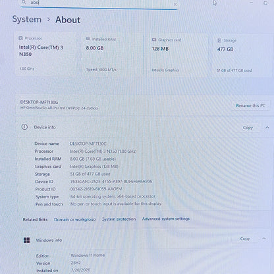Image resolution: width=274 pixels, height=274 pixels.
Task: Click the Device info circle icon
Action: pos(24,127)
